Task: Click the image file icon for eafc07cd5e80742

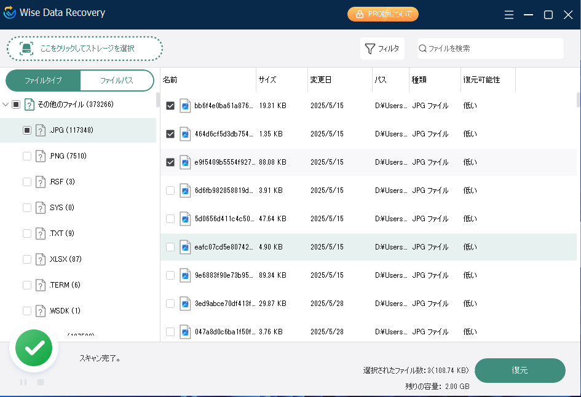Action: [185, 247]
